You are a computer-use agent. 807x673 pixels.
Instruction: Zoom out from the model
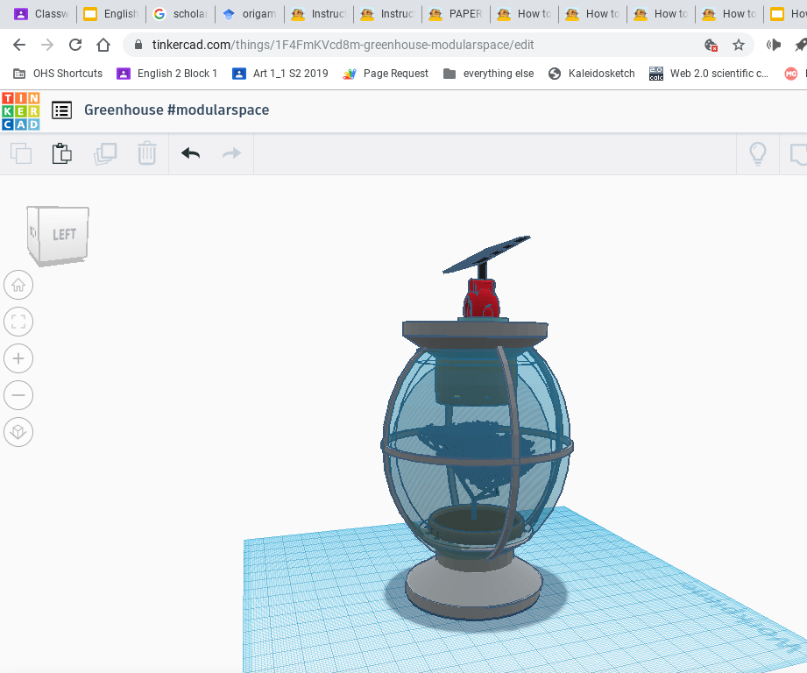18,395
